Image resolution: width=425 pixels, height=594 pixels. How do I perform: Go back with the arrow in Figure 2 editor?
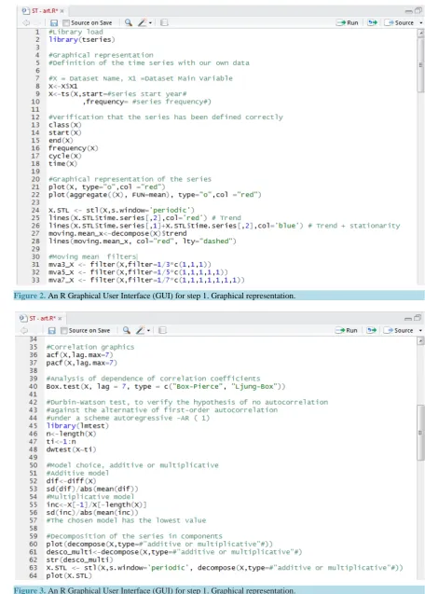coord(26,22)
